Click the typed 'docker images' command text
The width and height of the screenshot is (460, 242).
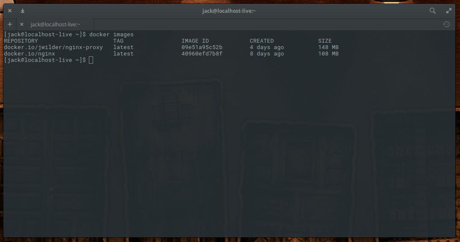tap(111, 34)
